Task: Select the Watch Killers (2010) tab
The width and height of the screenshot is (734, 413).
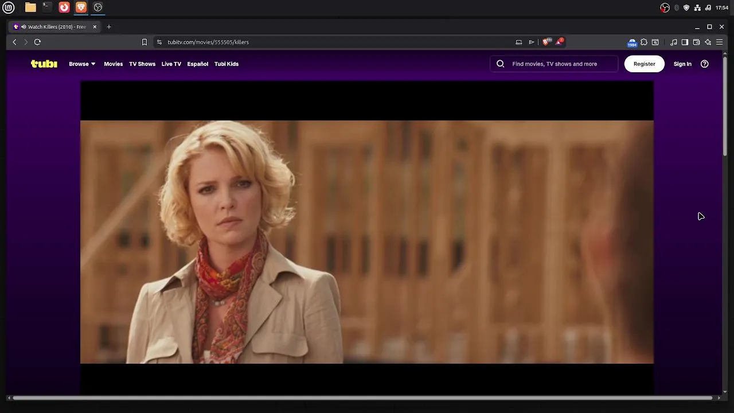Action: tap(55, 27)
